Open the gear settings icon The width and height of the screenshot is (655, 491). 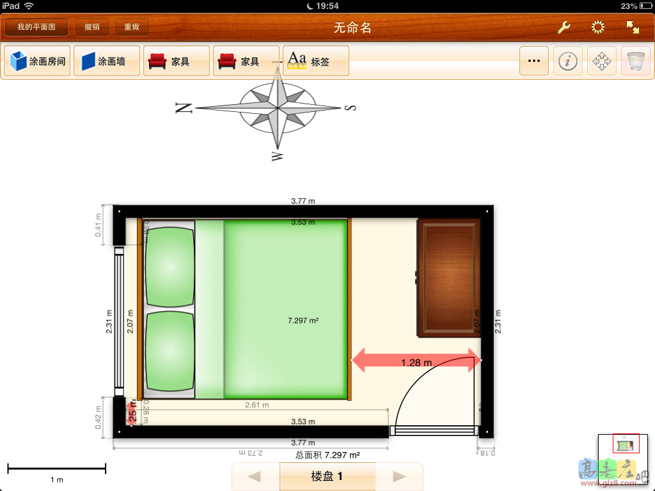pos(598,27)
